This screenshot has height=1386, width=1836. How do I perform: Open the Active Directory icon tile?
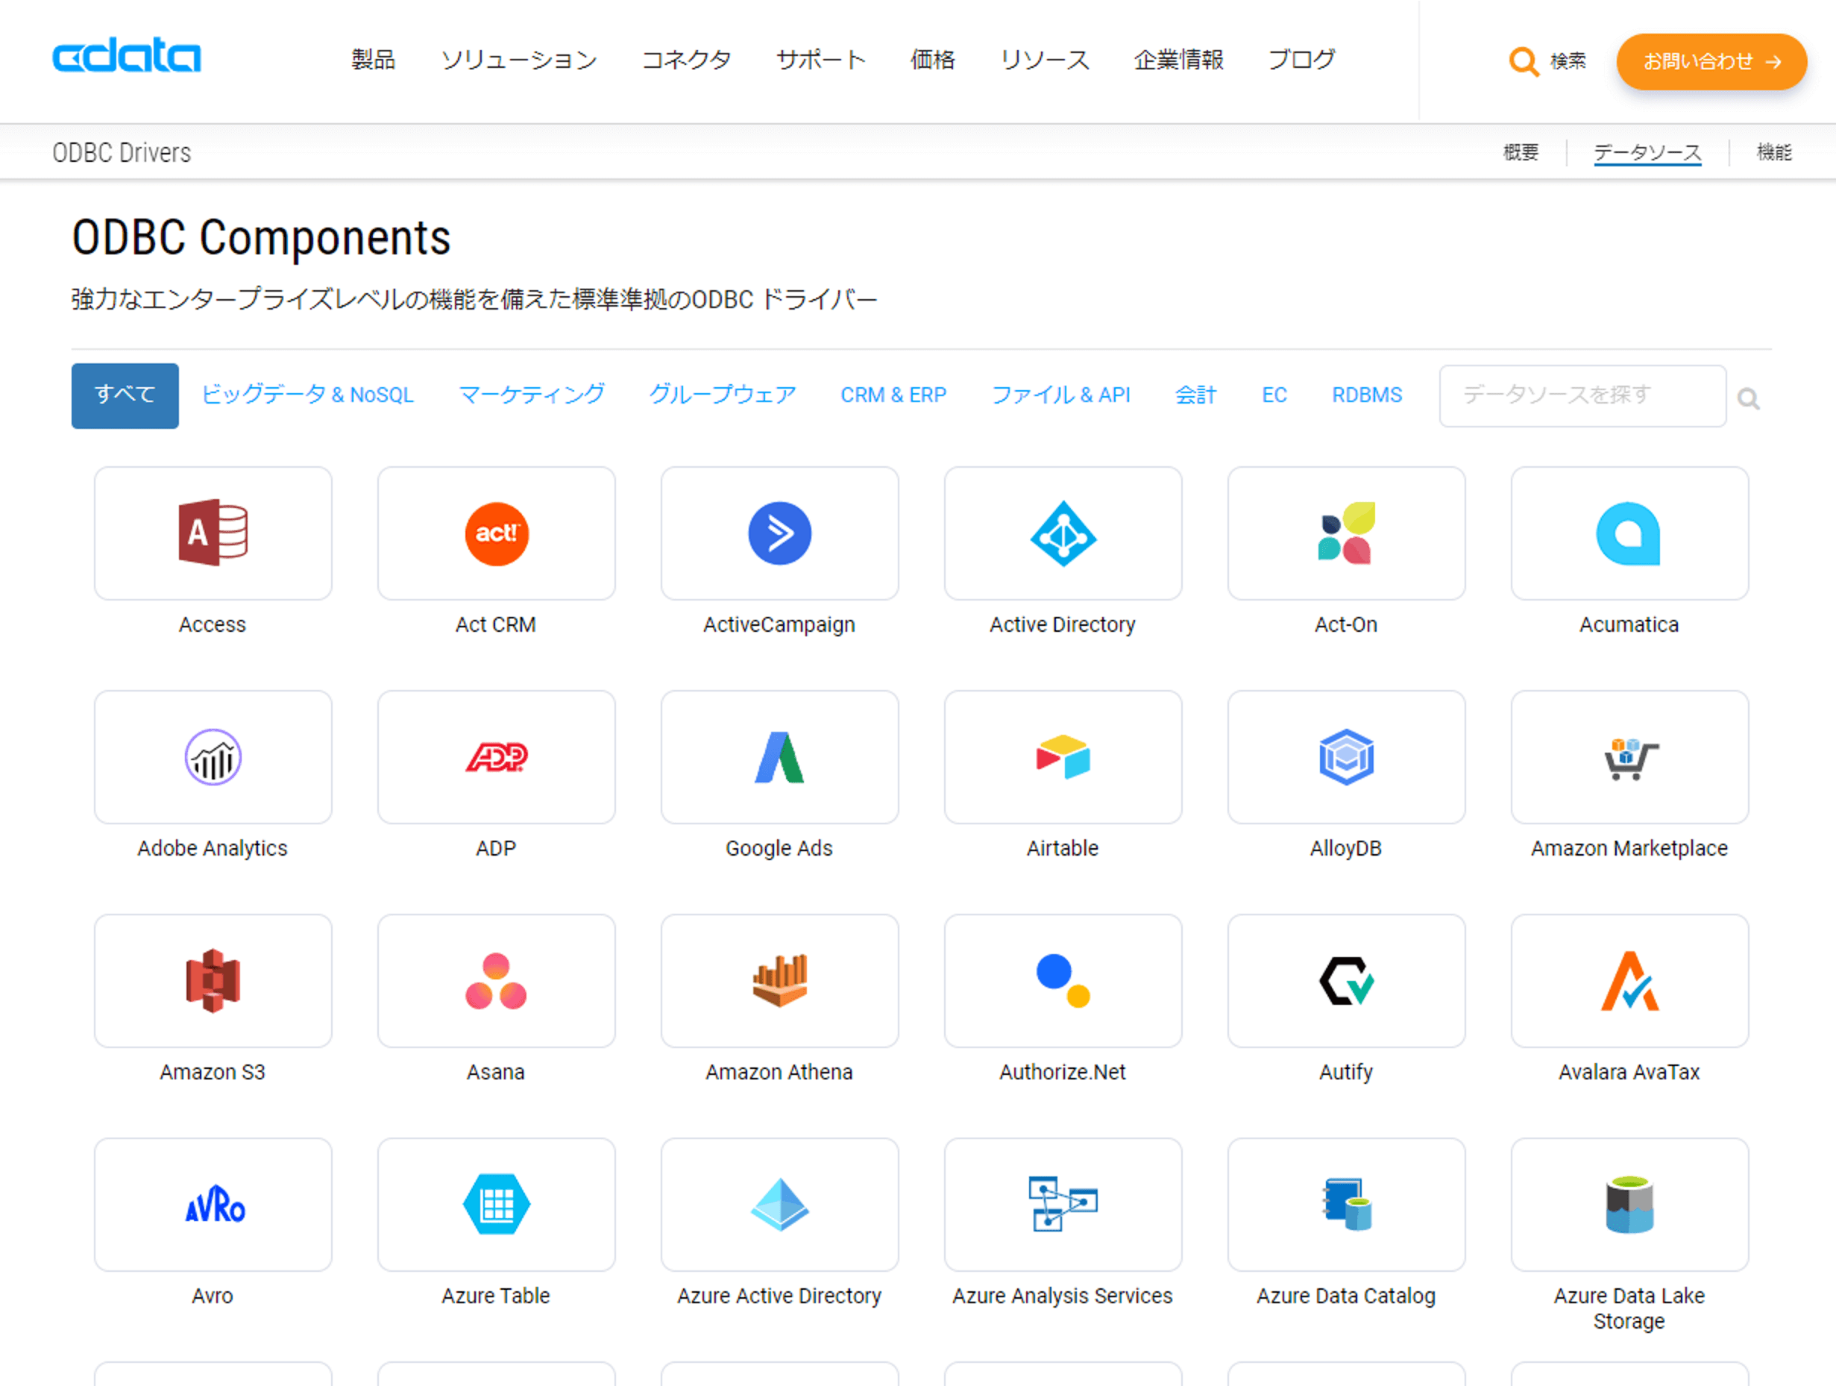[1063, 533]
